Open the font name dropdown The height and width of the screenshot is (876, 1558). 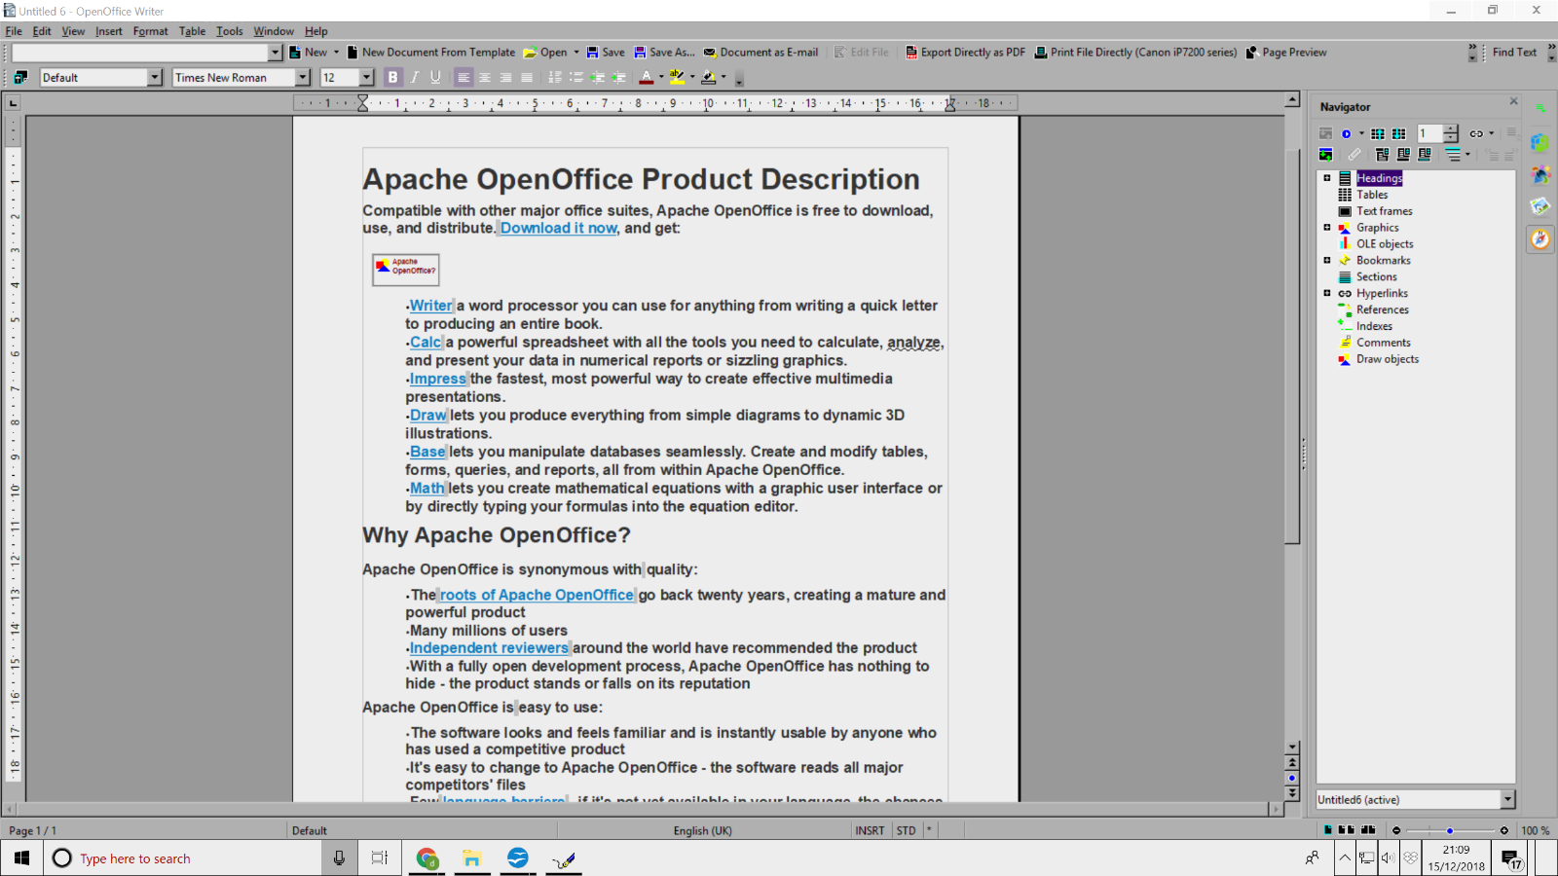point(302,78)
